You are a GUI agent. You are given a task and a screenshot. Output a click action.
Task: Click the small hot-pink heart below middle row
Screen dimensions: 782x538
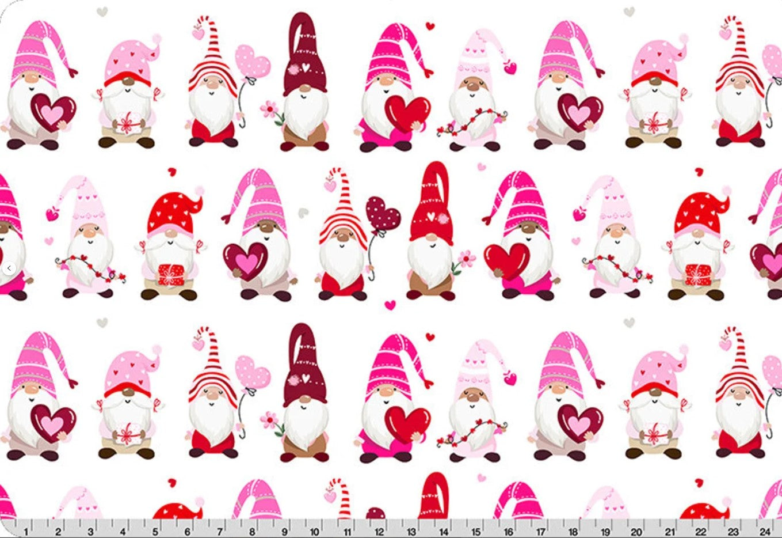(x=390, y=305)
